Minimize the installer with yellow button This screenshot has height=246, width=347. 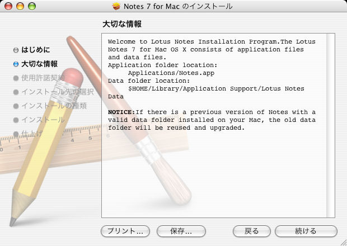pos(20,6)
